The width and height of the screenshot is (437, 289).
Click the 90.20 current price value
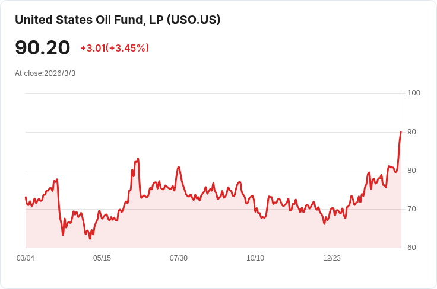pyautogui.click(x=43, y=48)
